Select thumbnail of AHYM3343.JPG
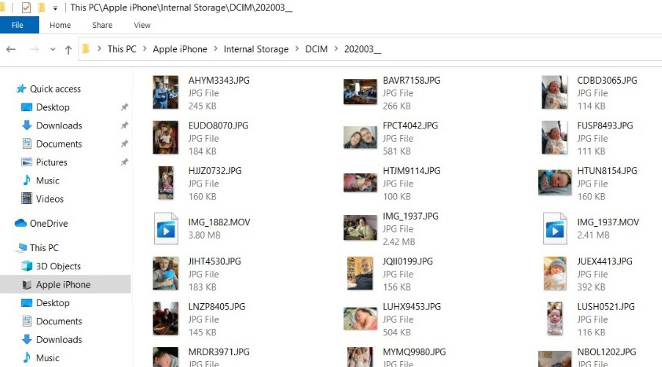 click(166, 92)
